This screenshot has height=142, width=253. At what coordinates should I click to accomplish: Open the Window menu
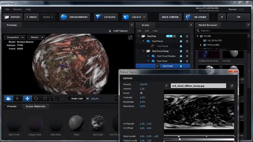(x=17, y=9)
